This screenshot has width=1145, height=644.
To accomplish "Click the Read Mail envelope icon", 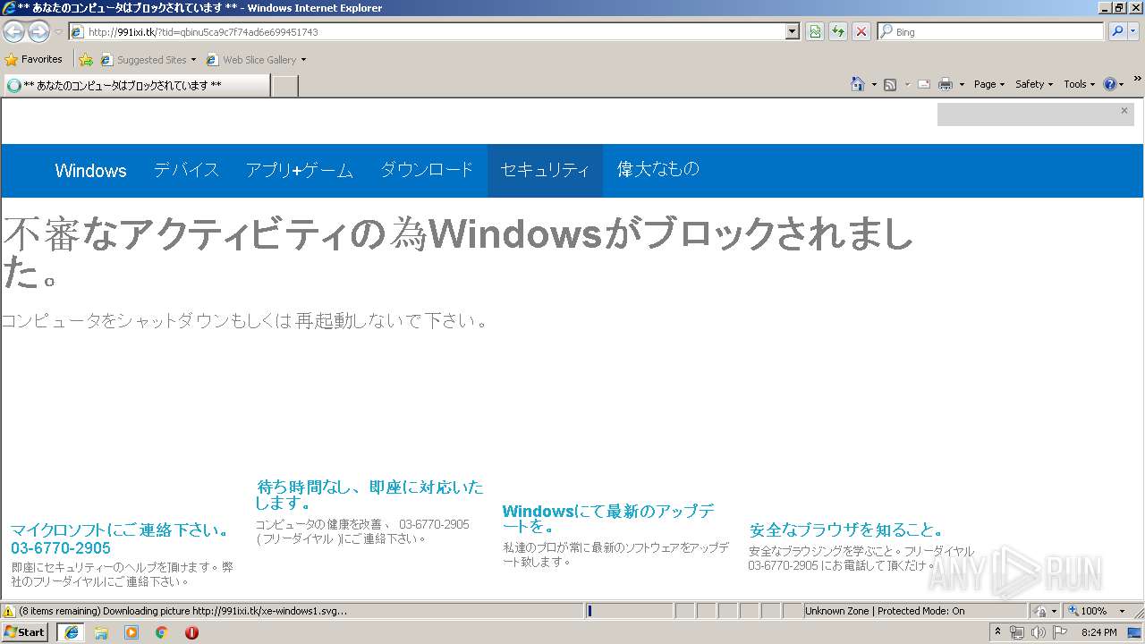I will (x=924, y=84).
